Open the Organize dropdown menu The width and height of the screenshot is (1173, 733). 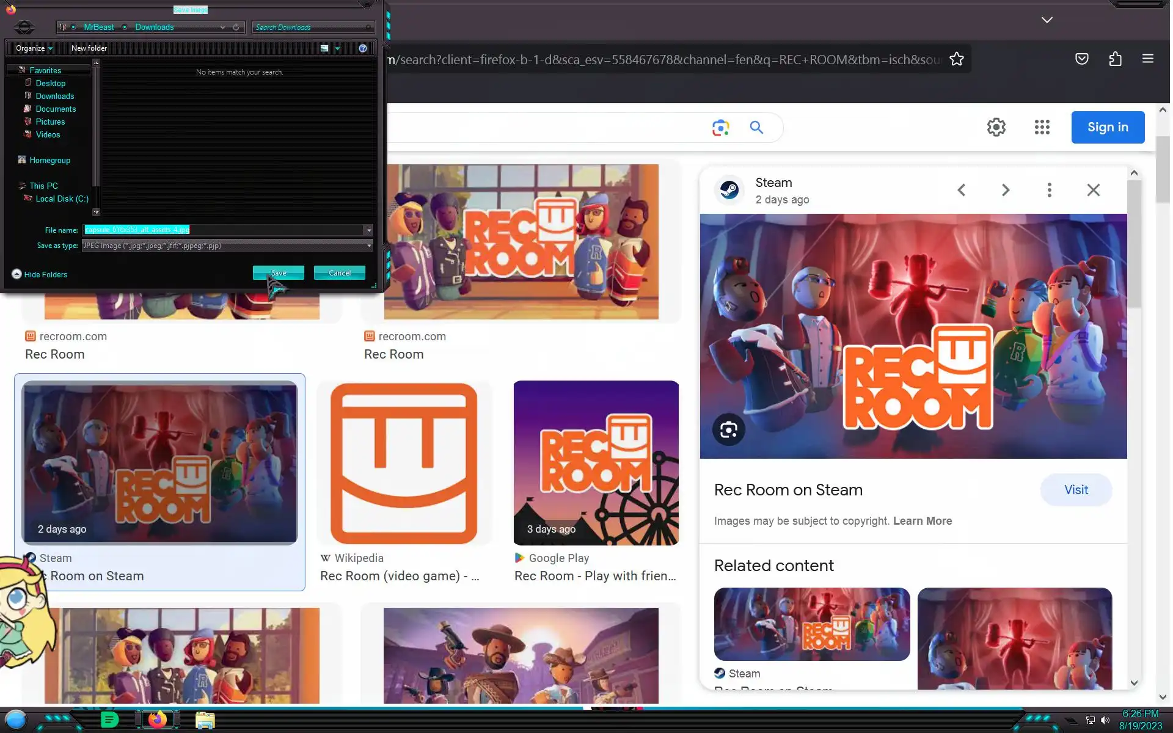[x=34, y=48]
